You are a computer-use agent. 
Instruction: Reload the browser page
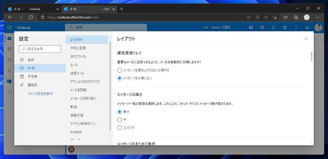[31, 17]
